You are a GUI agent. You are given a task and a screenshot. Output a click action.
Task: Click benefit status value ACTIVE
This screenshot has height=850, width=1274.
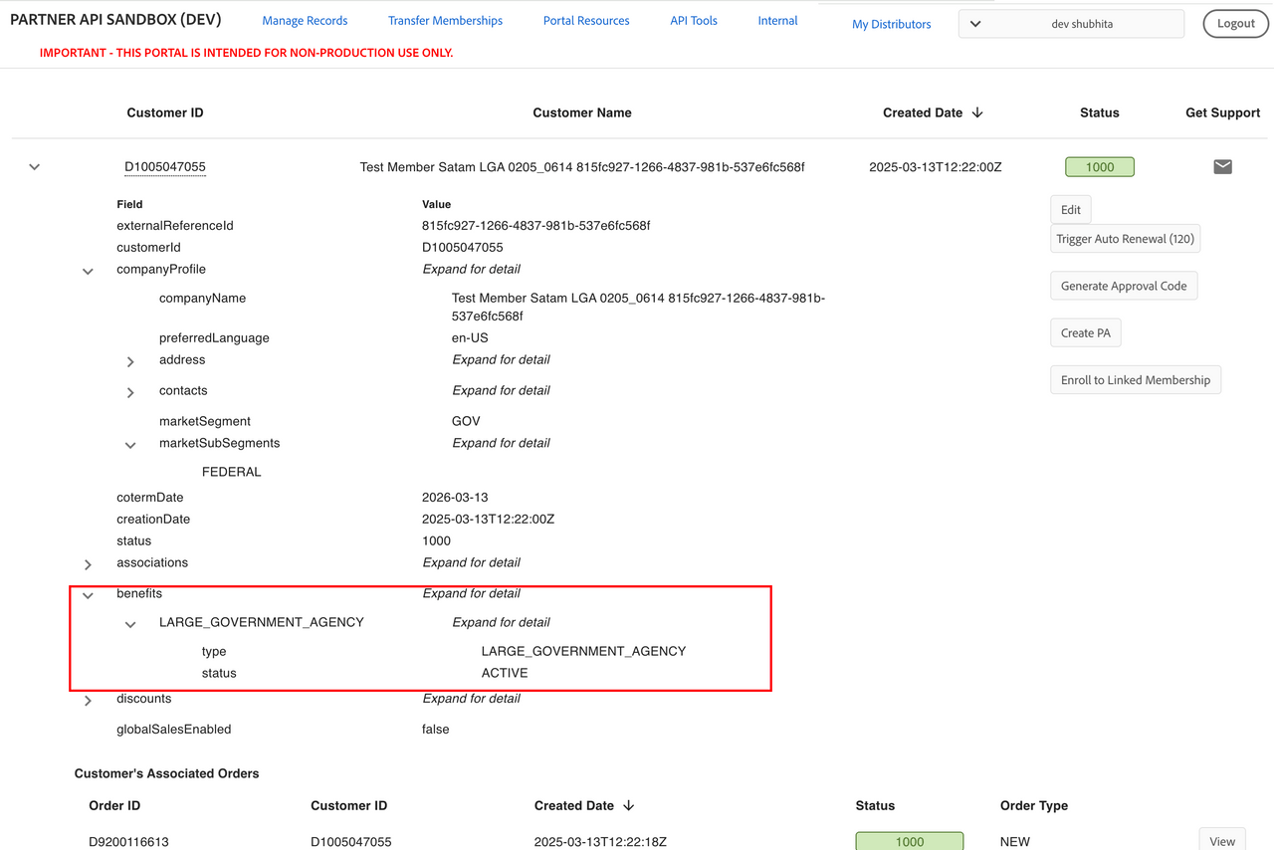(x=505, y=673)
